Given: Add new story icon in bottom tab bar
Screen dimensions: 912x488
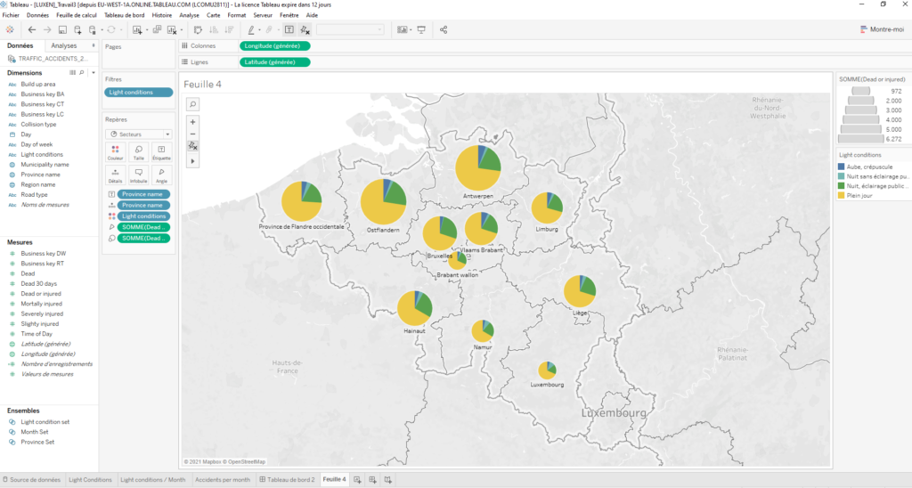Looking at the screenshot, I should coord(388,480).
